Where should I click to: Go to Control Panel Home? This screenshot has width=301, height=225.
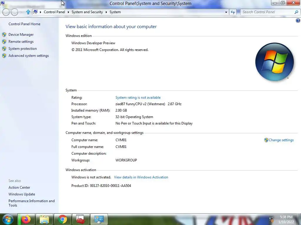coord(24,24)
